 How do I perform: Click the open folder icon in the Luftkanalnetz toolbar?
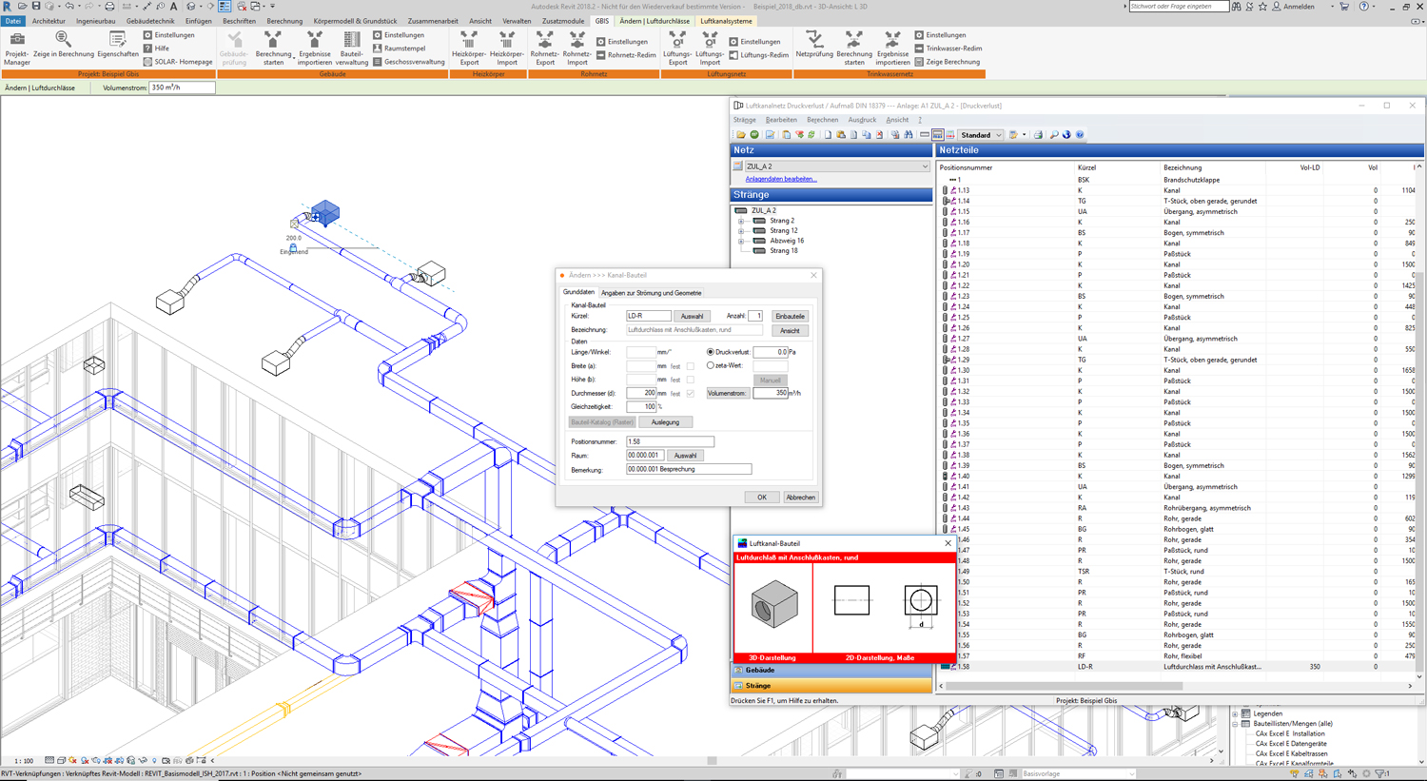740,135
